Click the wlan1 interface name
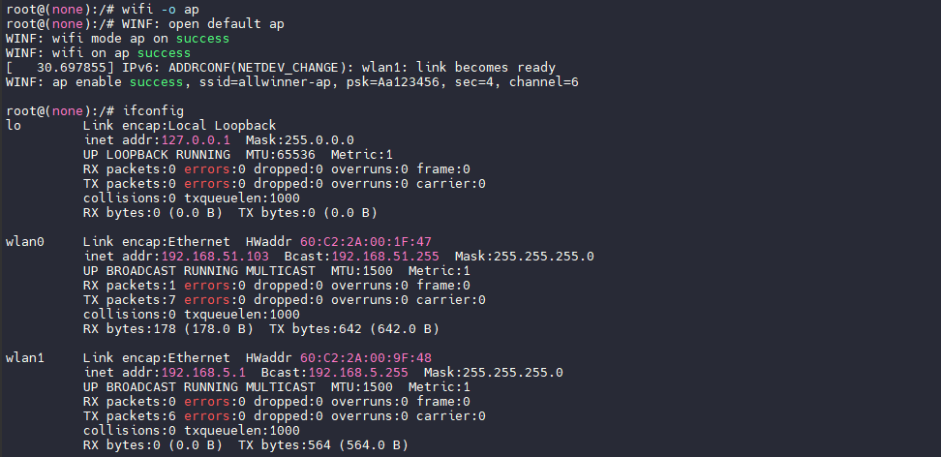 [x=25, y=357]
